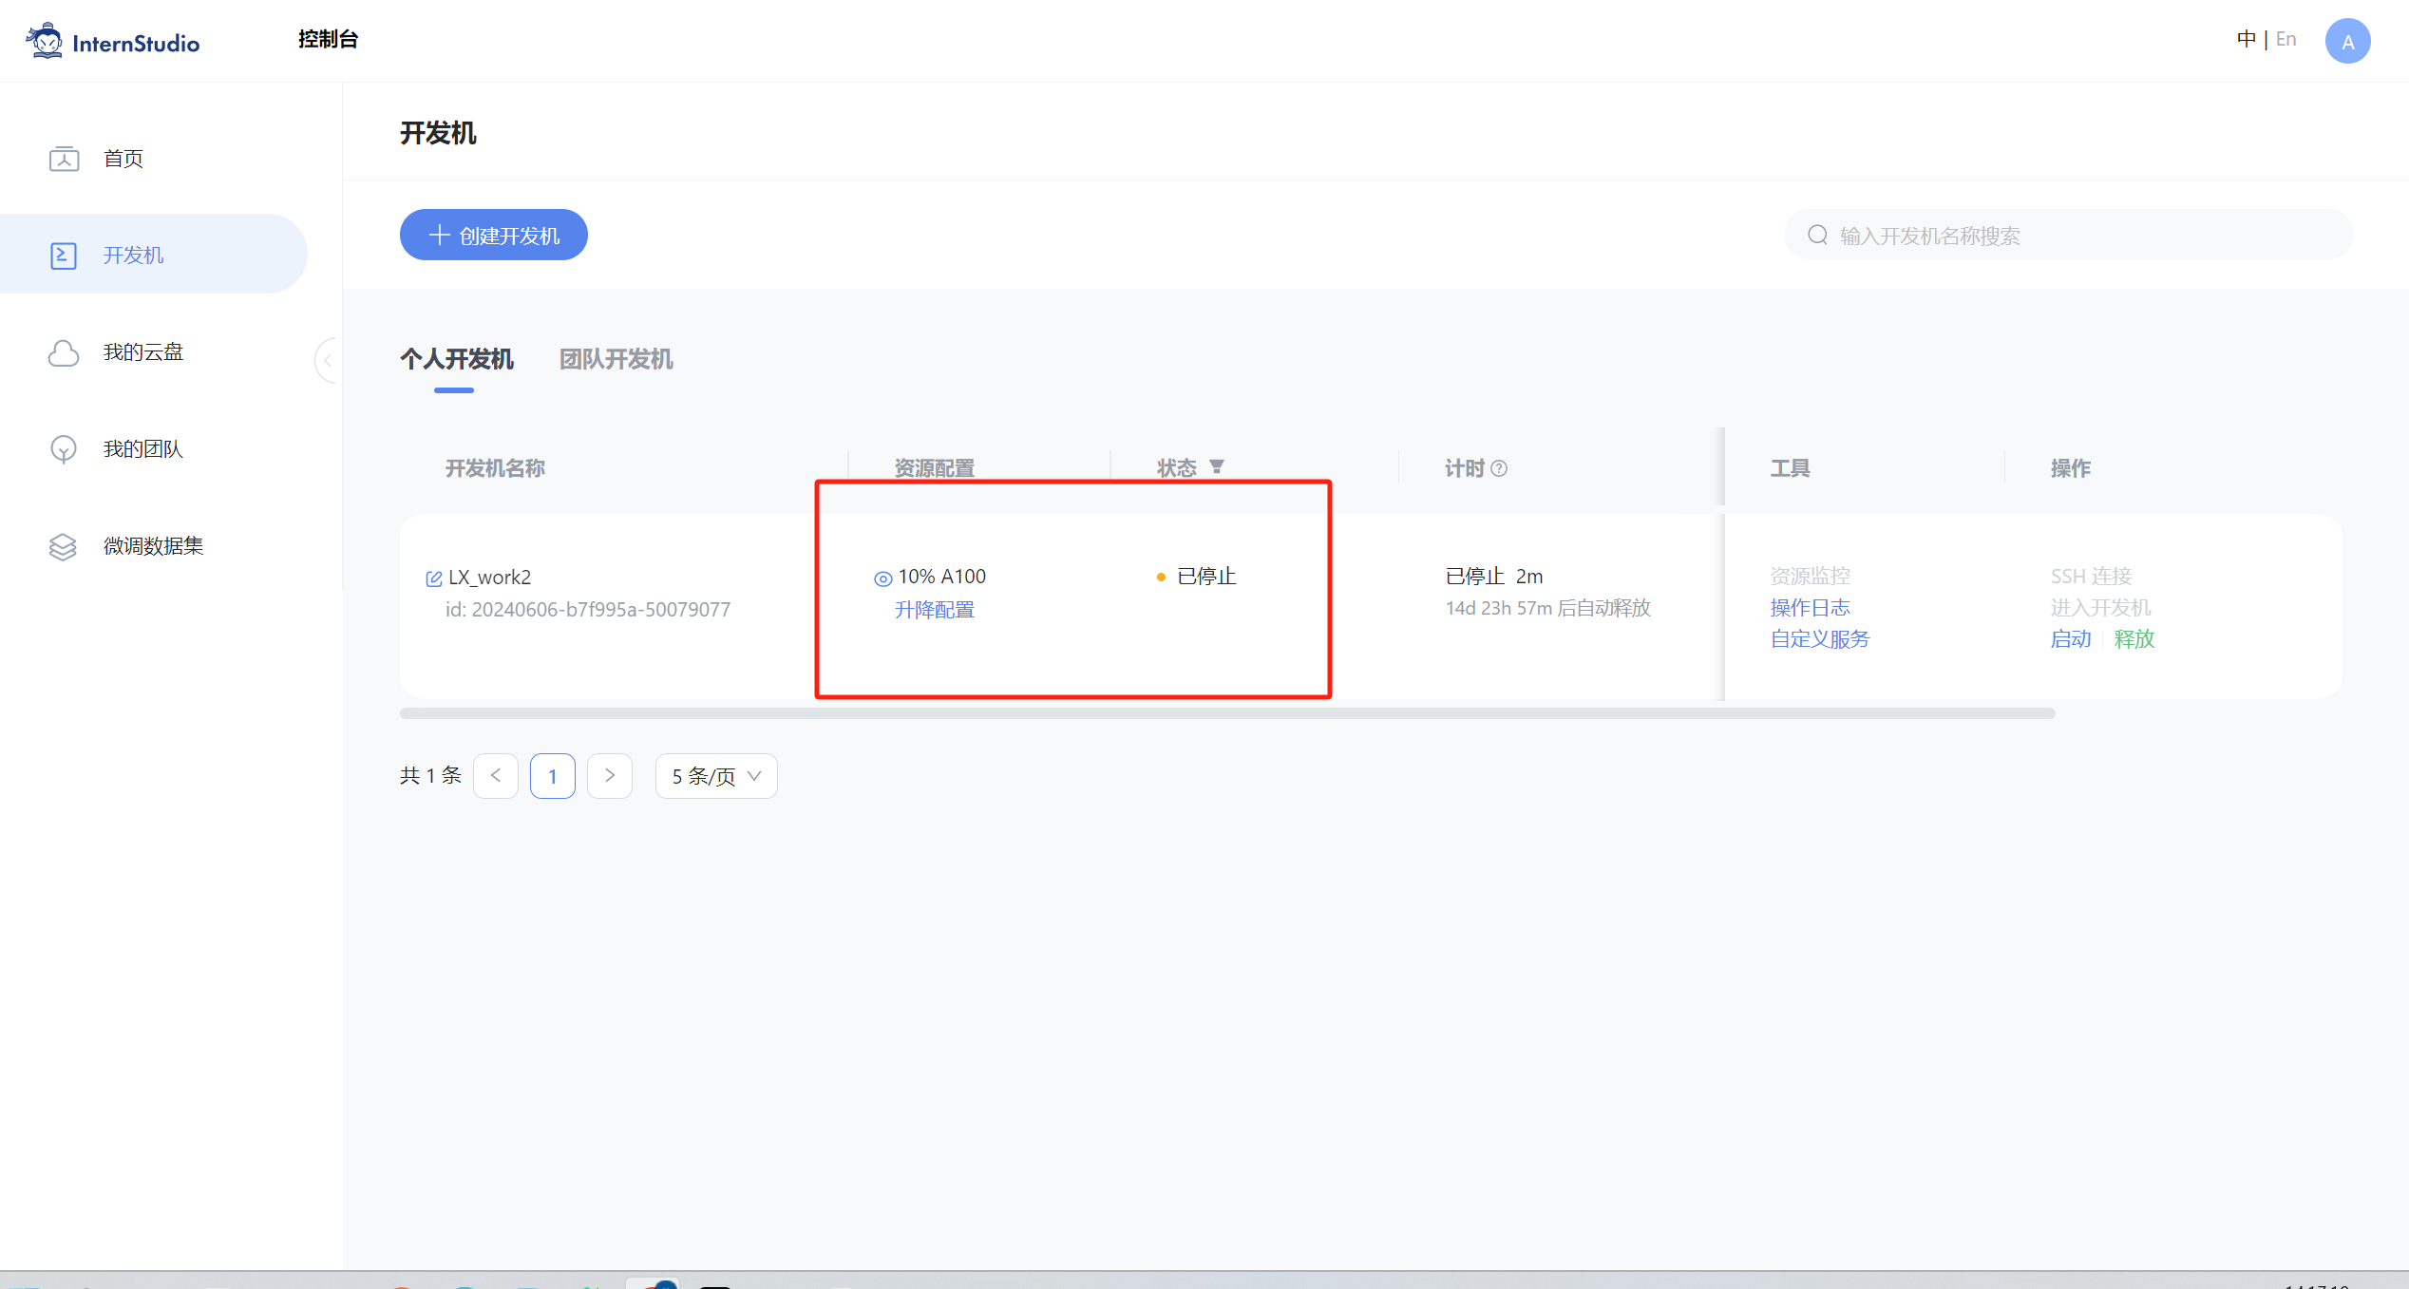Viewport: 2409px width, 1289px height.
Task: Open the 首页 home sidebar icon
Action: click(x=64, y=159)
